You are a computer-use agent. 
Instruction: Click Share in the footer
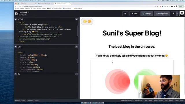(182, 101)
